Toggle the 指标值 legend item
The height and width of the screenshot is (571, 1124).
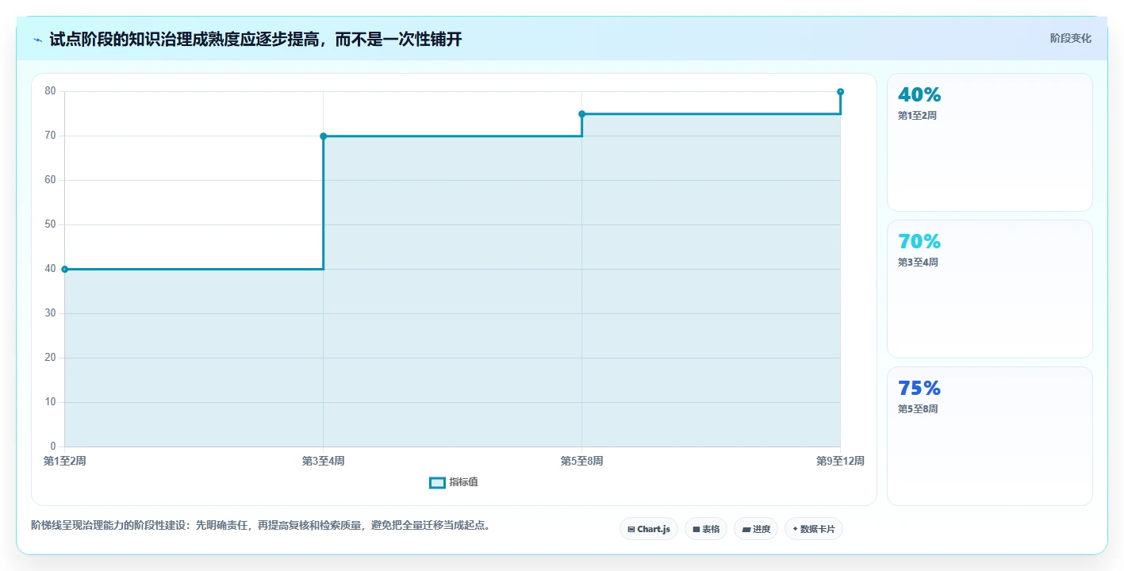click(454, 482)
